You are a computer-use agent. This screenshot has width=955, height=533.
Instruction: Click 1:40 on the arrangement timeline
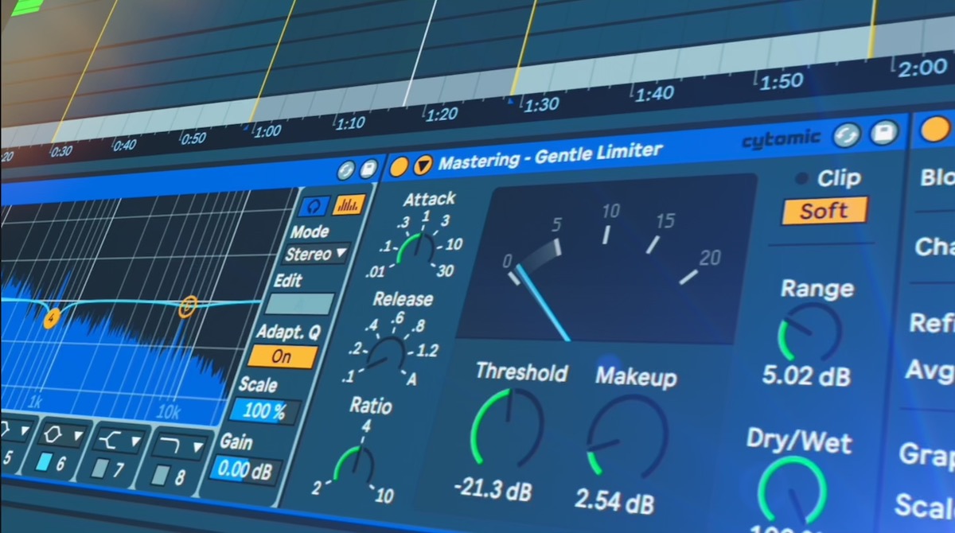(x=655, y=93)
